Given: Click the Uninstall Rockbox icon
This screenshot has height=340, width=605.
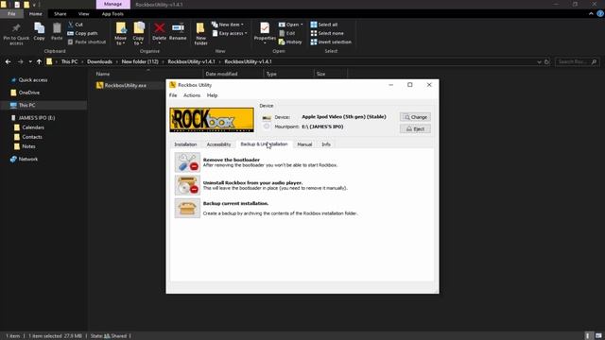Looking at the screenshot, I should click(187, 185).
